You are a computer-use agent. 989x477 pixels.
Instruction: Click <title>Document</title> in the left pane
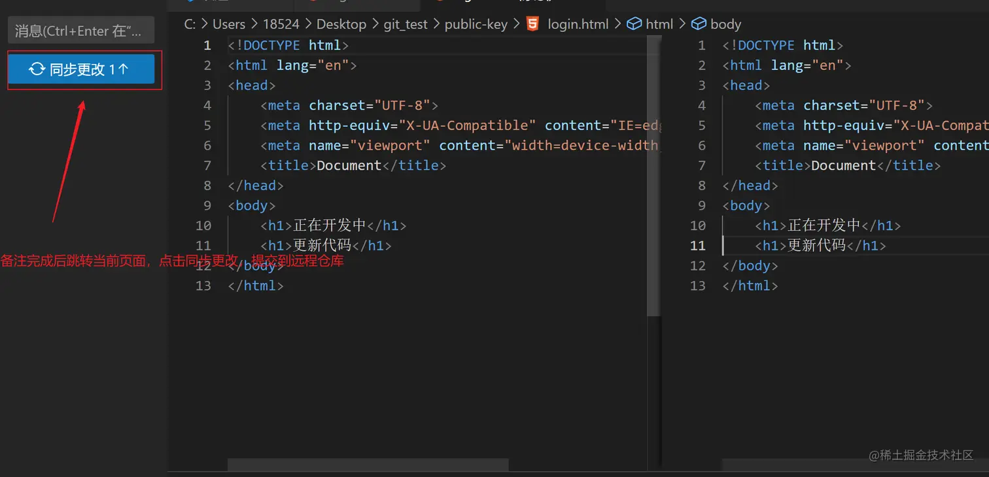(353, 165)
